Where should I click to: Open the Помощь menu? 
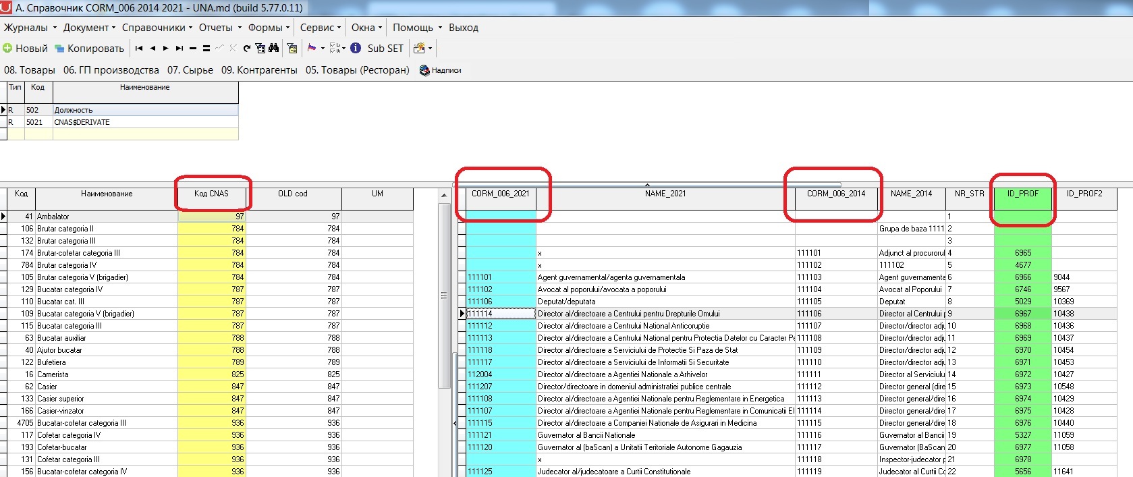[x=417, y=28]
